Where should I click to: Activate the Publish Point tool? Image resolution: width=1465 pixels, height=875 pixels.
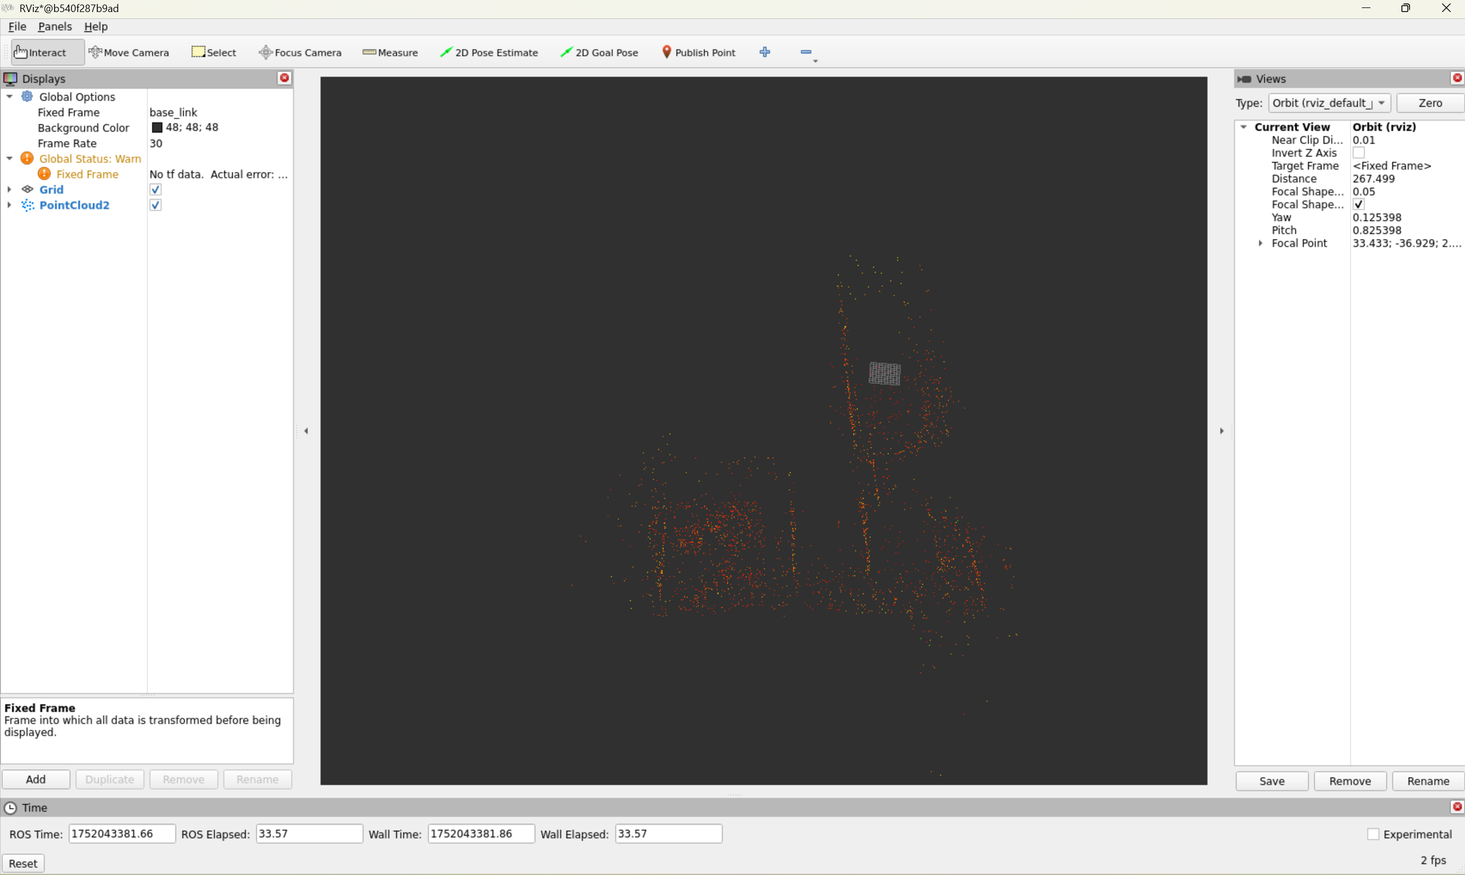698,53
